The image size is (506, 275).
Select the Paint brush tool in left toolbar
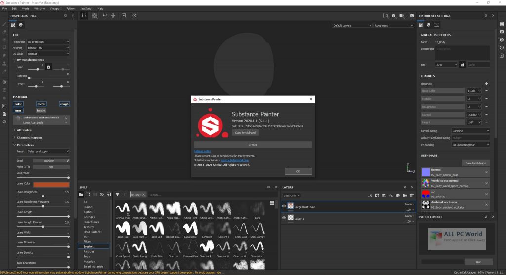coord(4,24)
